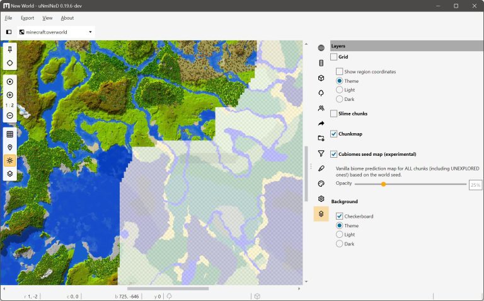484x301 pixels.
Task: Toggle the grid icon on map toolbar
Action: [x=10, y=134]
